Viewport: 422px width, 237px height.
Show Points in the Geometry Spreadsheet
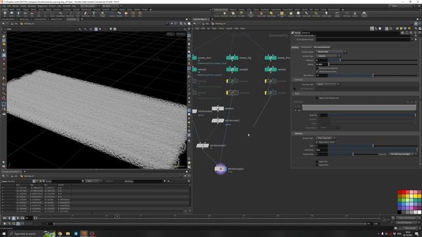coord(34,182)
